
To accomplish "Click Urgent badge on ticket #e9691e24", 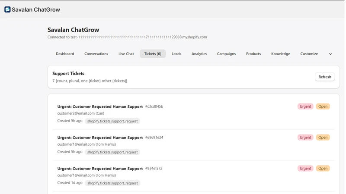I will pos(305,138).
